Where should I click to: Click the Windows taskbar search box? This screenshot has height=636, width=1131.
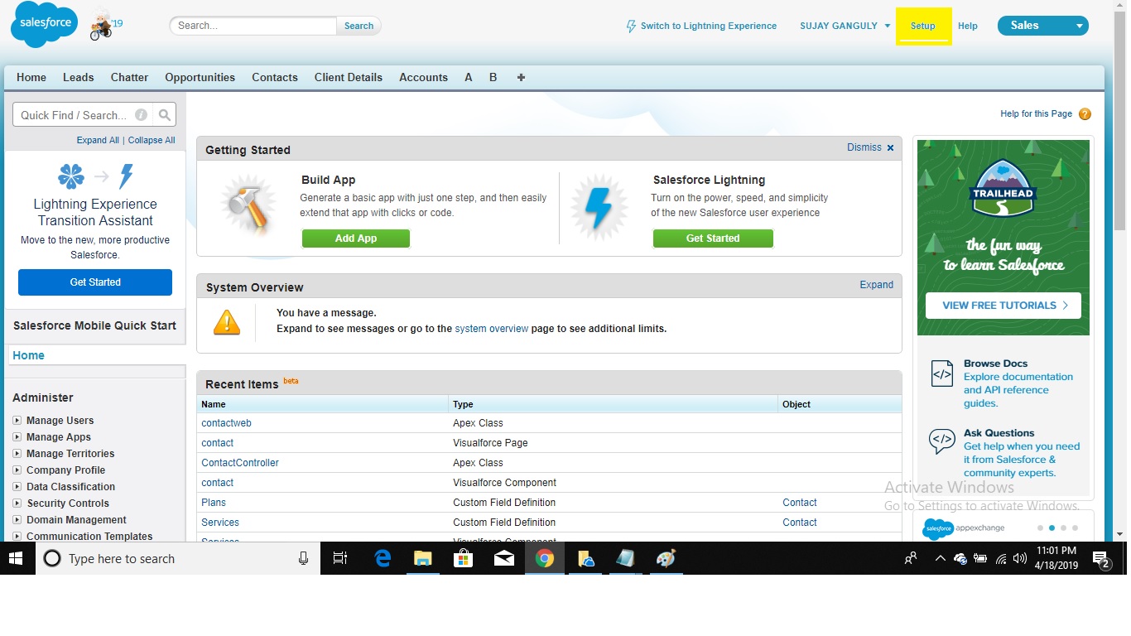178,558
